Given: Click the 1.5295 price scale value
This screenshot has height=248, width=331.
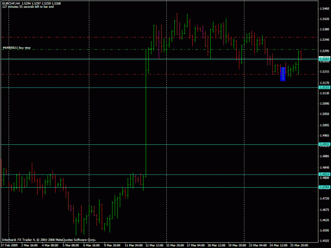Looking at the screenshot, I should 325,51.
